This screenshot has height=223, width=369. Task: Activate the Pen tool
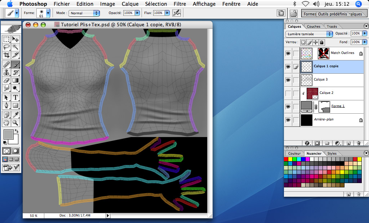pos(6,105)
